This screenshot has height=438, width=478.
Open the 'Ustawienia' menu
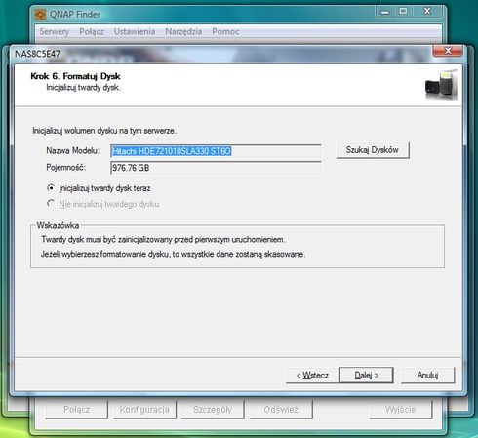point(135,31)
